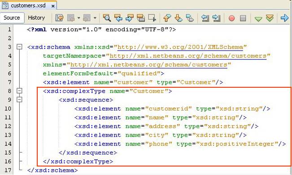The image size is (292, 175).
Task: Click "phone" element name
Action: [158, 144]
